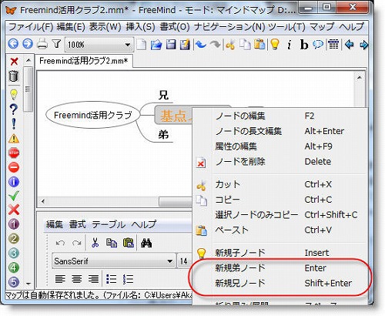The height and width of the screenshot is (316, 385).
Task: Click the paste clipboard icon in main toolbar
Action: [x=259, y=45]
